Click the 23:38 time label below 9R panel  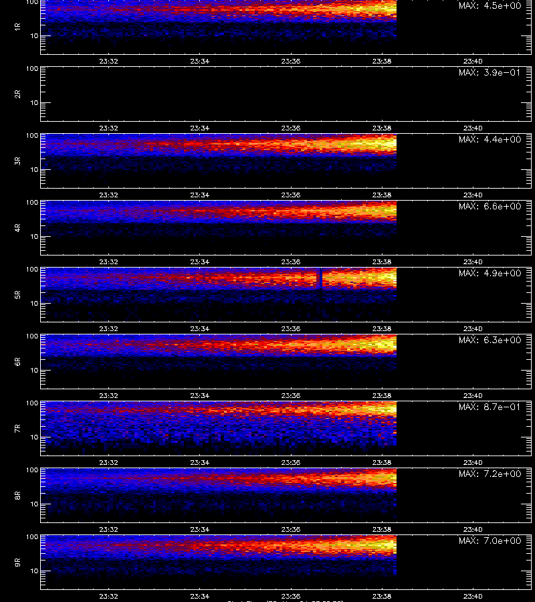[381, 596]
